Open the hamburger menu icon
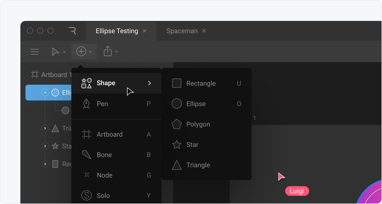 pyautogui.click(x=35, y=52)
